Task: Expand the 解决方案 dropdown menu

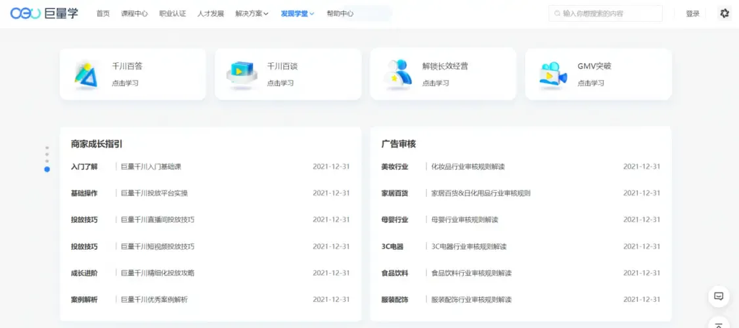Action: (x=252, y=14)
